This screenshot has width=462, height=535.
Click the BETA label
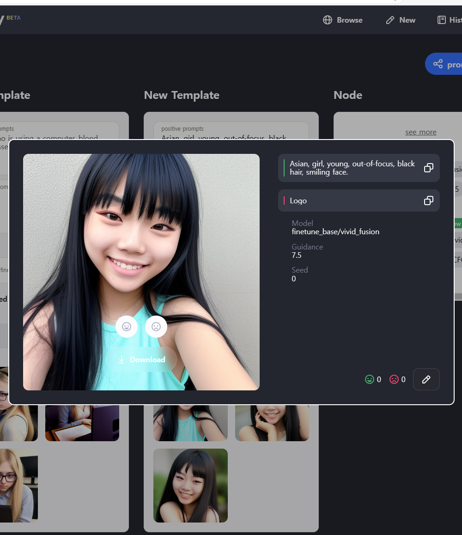click(x=14, y=18)
